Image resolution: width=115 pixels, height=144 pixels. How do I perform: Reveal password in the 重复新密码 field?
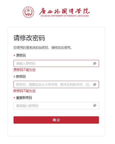click(95, 105)
